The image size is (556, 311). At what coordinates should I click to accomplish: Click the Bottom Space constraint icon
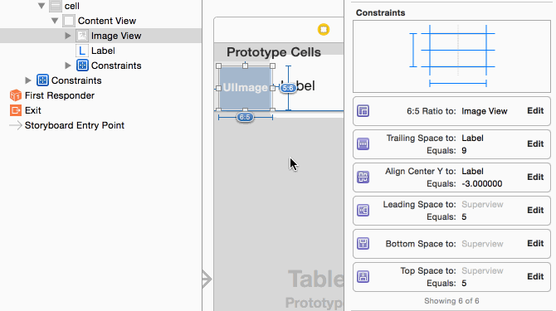tap(363, 243)
